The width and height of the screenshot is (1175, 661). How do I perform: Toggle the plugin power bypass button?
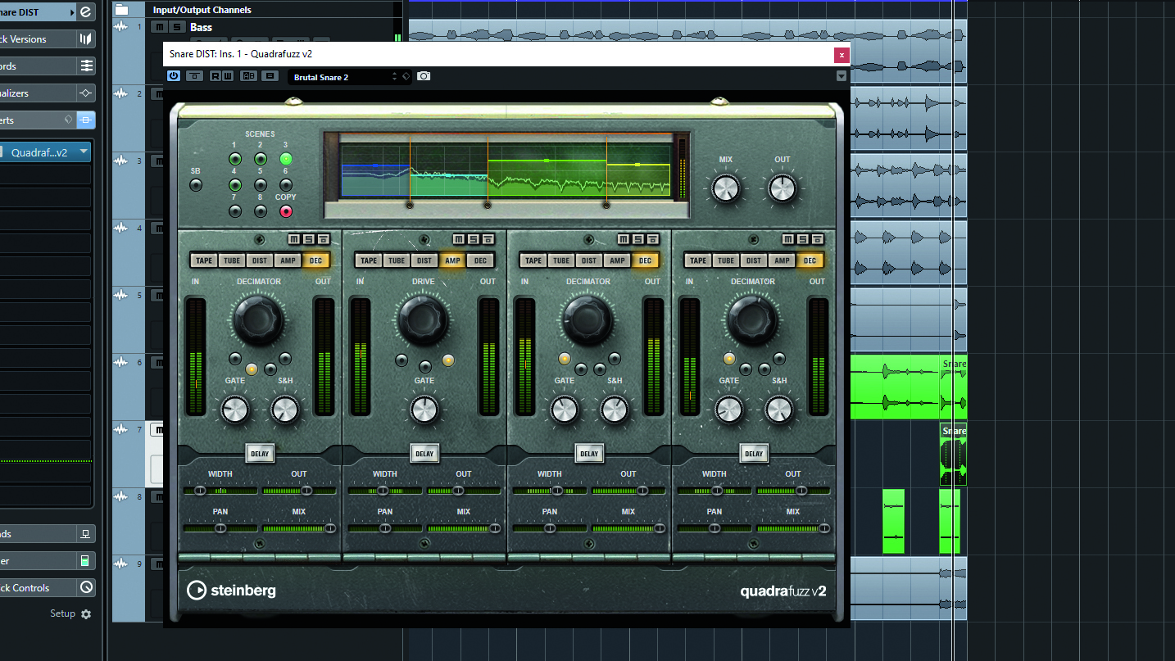(174, 76)
